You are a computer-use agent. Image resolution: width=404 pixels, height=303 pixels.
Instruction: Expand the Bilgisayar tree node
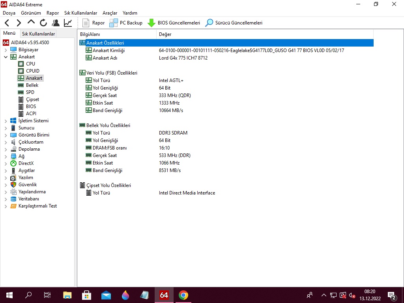click(x=6, y=50)
